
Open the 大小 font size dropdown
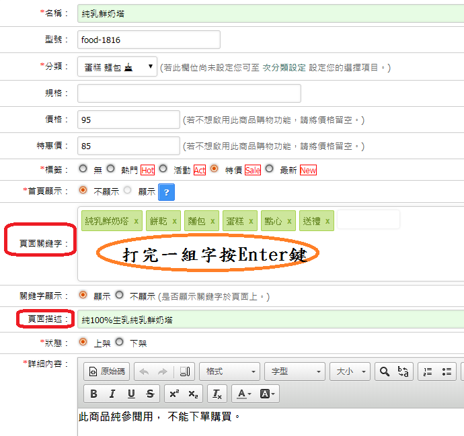pyautogui.click(x=351, y=372)
